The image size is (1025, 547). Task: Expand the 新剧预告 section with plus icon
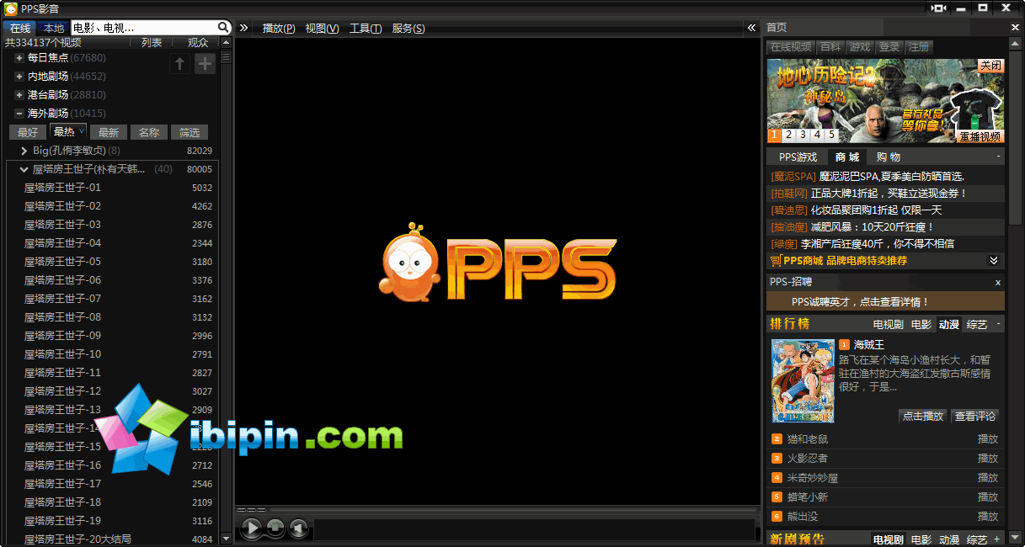point(997,539)
